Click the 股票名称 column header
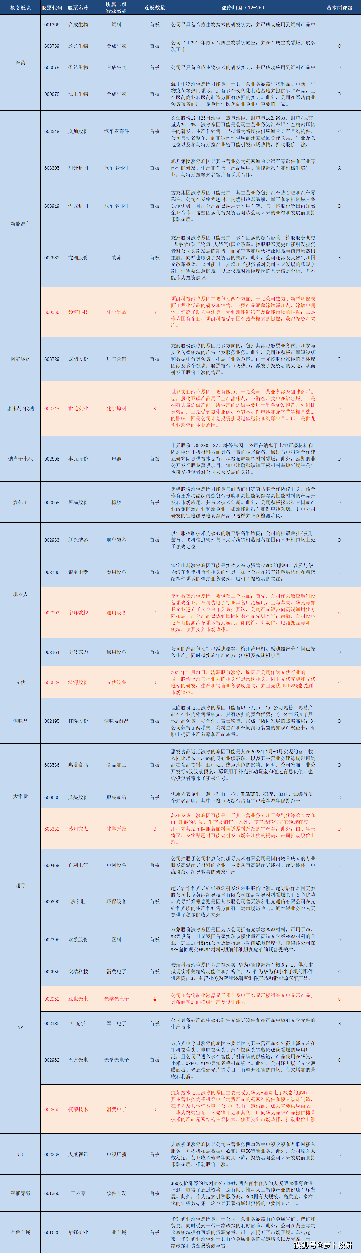361x1253 pixels. [78, 8]
